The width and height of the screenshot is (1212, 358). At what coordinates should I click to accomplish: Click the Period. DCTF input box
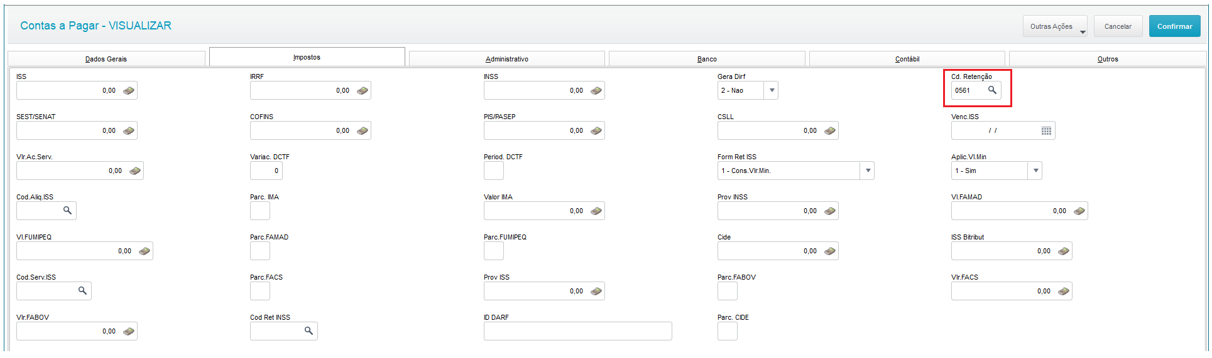tap(494, 171)
